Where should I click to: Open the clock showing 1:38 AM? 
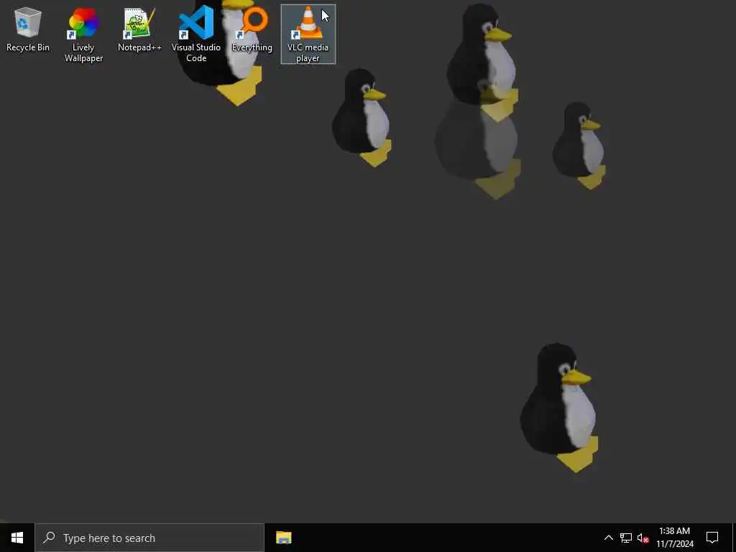coord(674,538)
